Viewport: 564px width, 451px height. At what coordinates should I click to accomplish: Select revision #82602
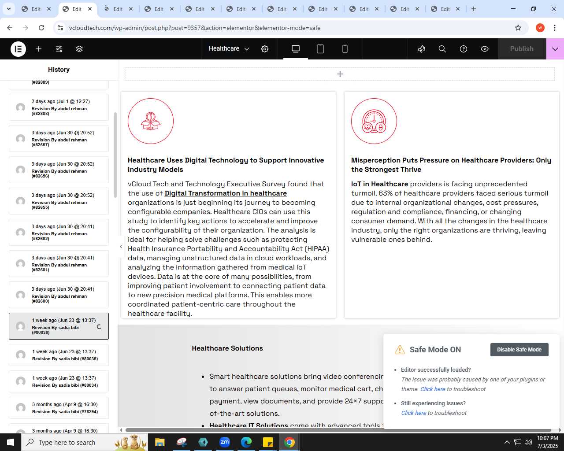[59, 232]
